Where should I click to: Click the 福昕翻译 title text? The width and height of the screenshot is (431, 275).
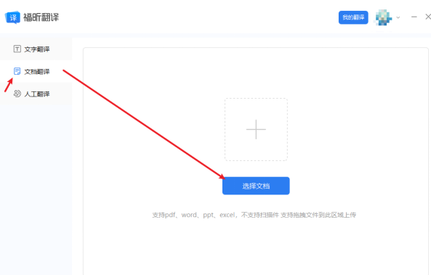click(x=41, y=17)
